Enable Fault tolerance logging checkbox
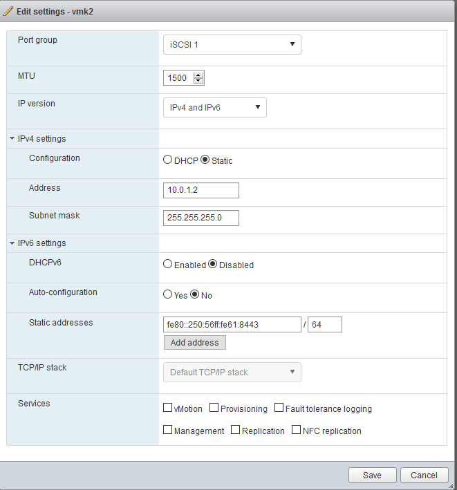Image resolution: width=457 pixels, height=490 pixels. 279,408
